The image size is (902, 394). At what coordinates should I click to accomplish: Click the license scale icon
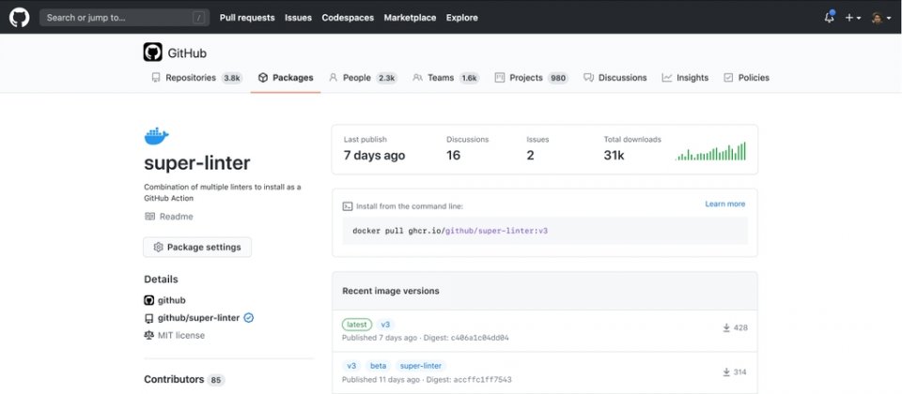[149, 335]
